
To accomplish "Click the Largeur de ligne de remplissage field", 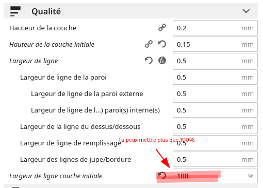I will tap(215, 143).
